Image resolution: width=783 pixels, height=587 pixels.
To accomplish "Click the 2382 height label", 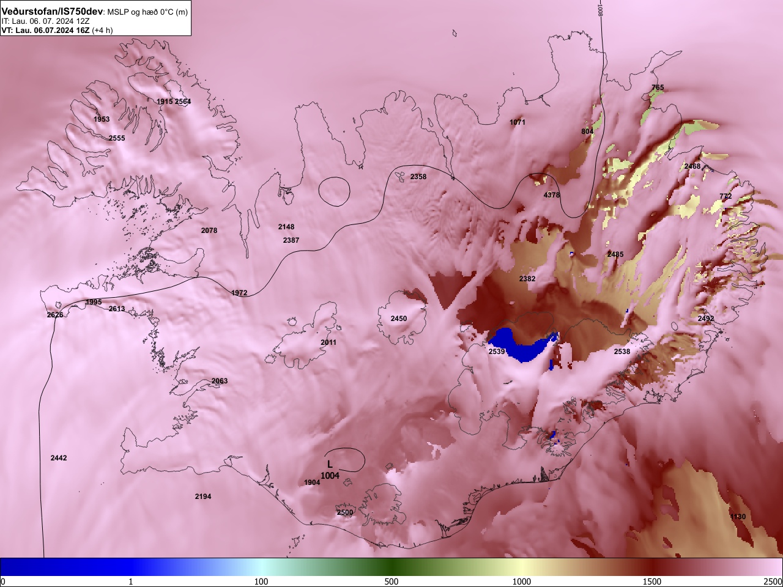I will (x=527, y=279).
